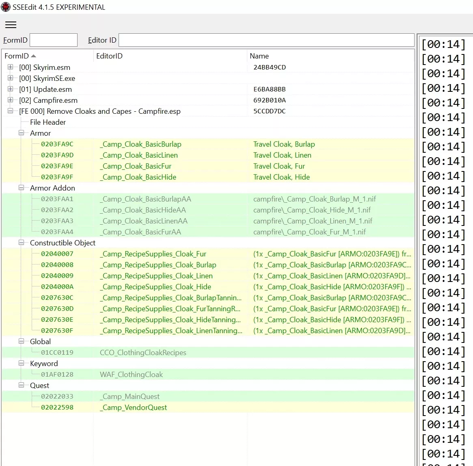Select quest record 02022598 _Camp_VendorQuest

pos(208,407)
